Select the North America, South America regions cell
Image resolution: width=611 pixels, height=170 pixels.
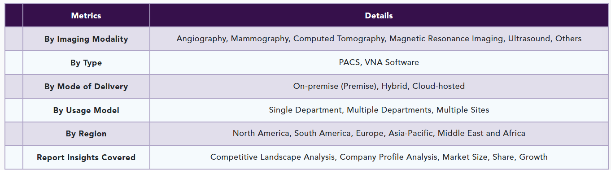click(x=379, y=134)
